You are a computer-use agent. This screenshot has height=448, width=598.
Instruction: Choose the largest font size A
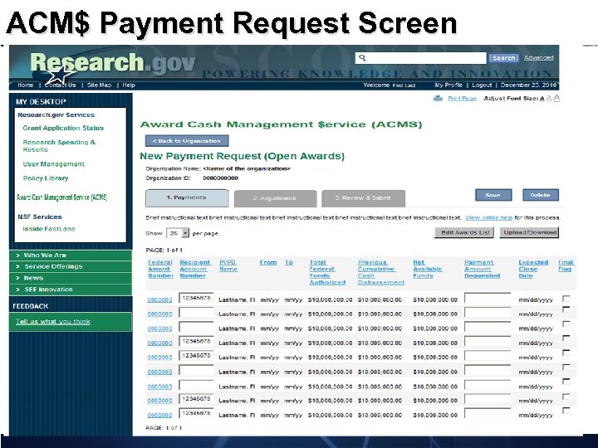[x=556, y=98]
